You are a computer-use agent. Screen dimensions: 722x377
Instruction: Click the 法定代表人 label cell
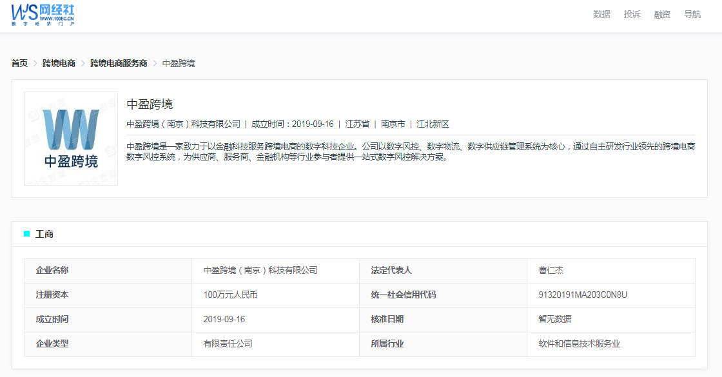point(443,271)
